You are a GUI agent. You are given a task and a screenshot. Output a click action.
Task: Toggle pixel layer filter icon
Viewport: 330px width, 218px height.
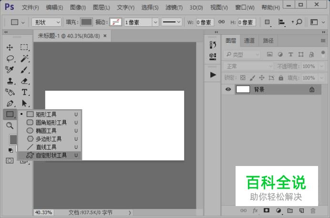pos(269,54)
